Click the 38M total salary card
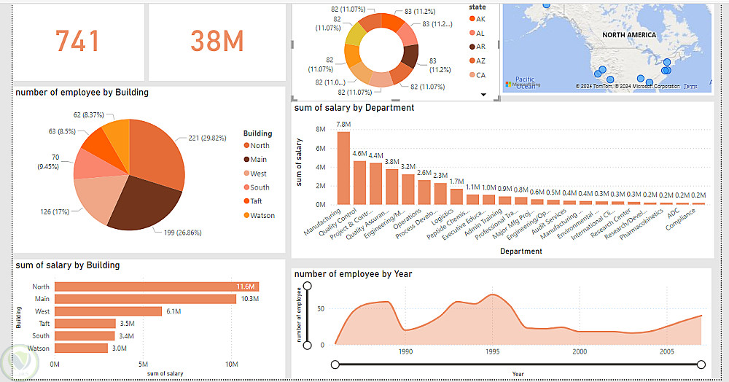The width and height of the screenshot is (729, 382). coord(217,41)
